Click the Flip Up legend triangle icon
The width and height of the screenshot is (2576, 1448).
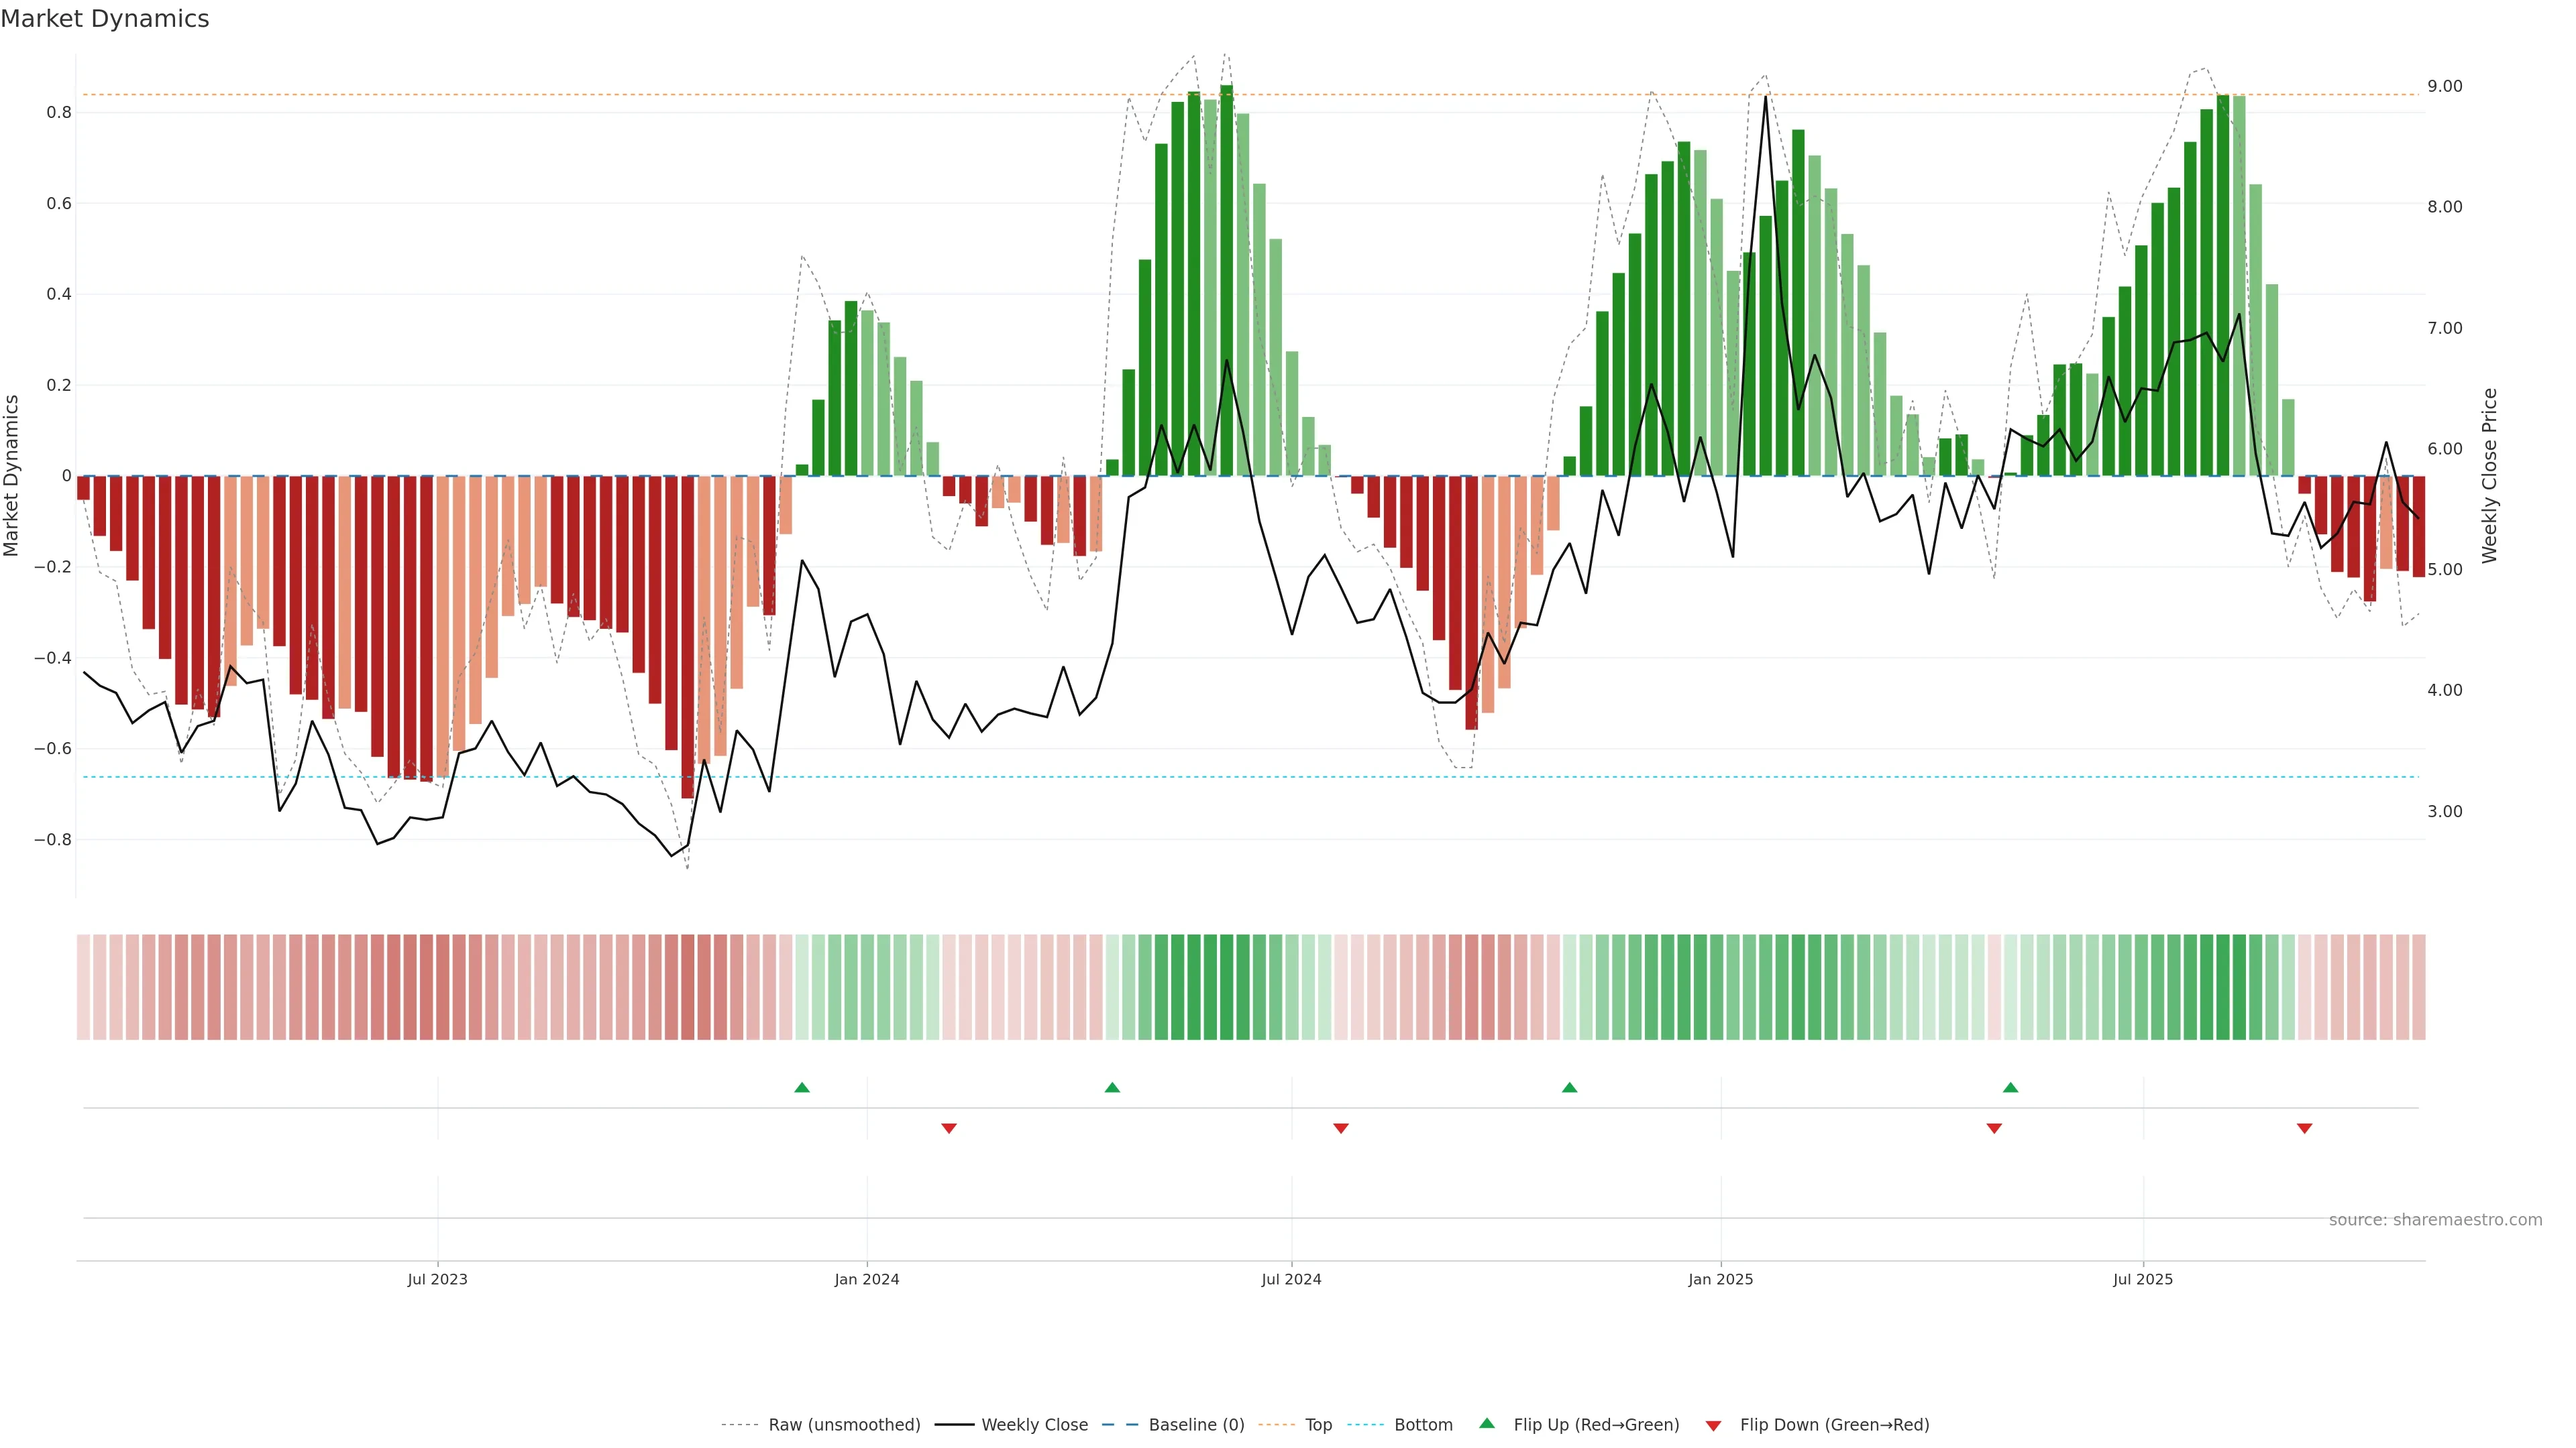pos(1487,1424)
